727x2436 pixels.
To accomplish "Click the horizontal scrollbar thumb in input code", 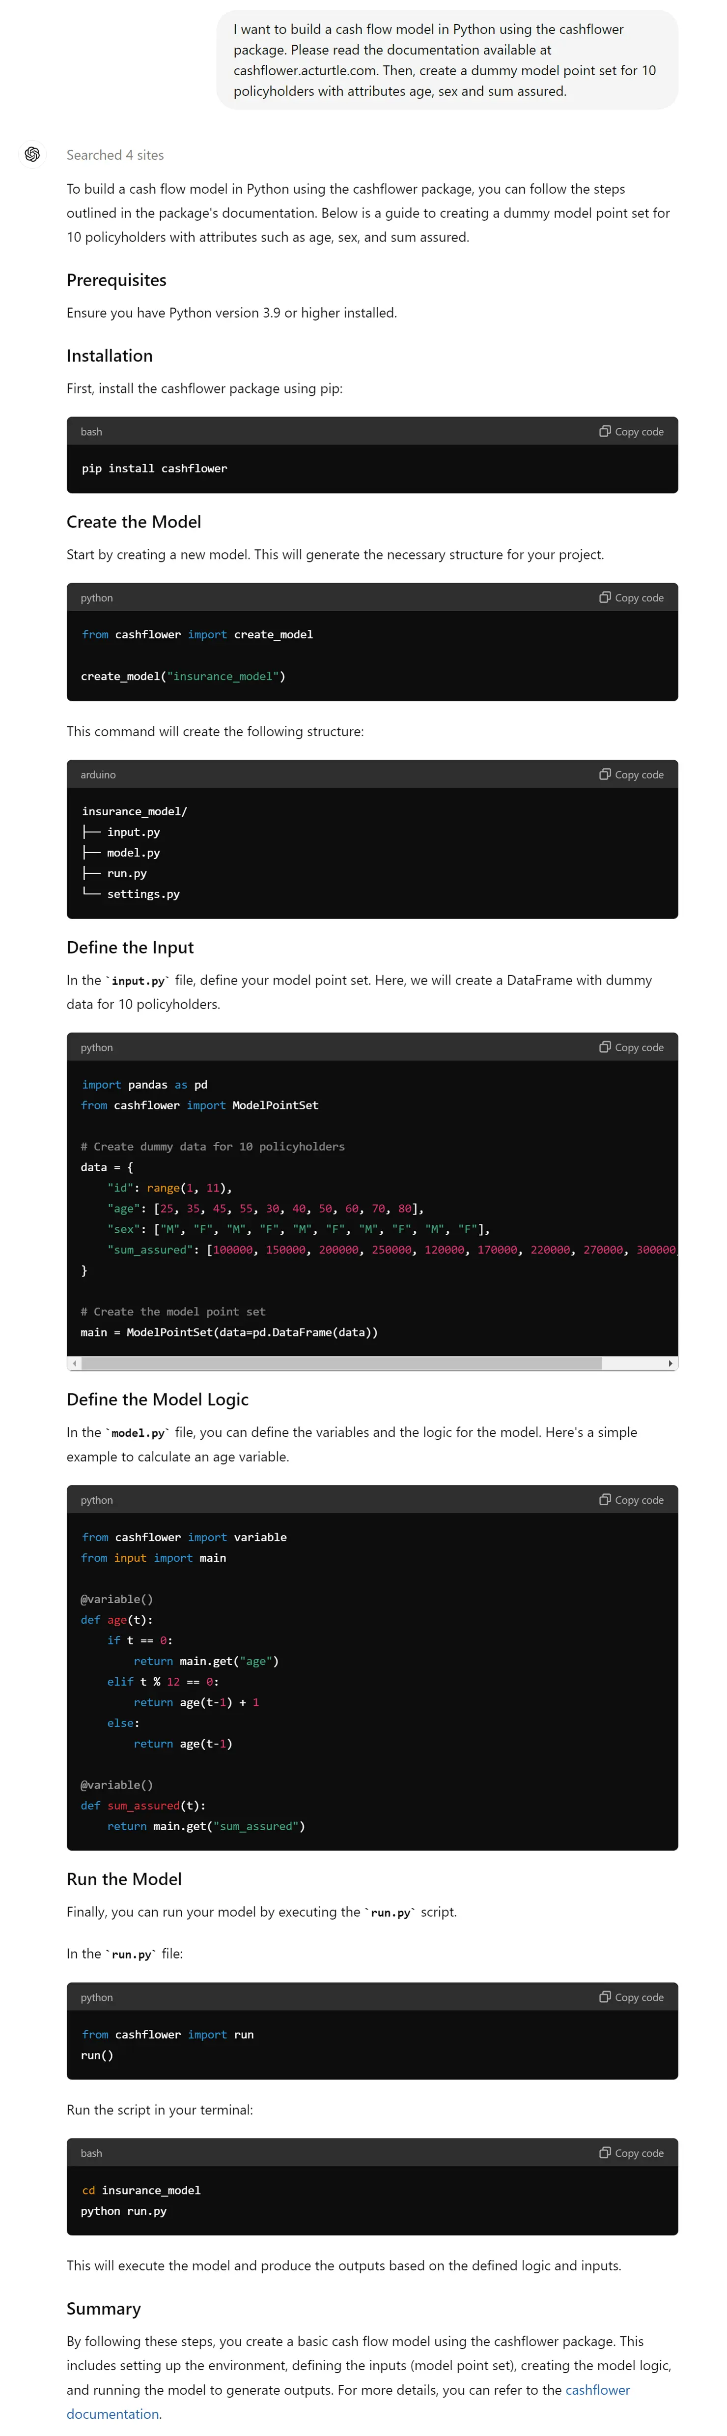I will (x=342, y=1363).
